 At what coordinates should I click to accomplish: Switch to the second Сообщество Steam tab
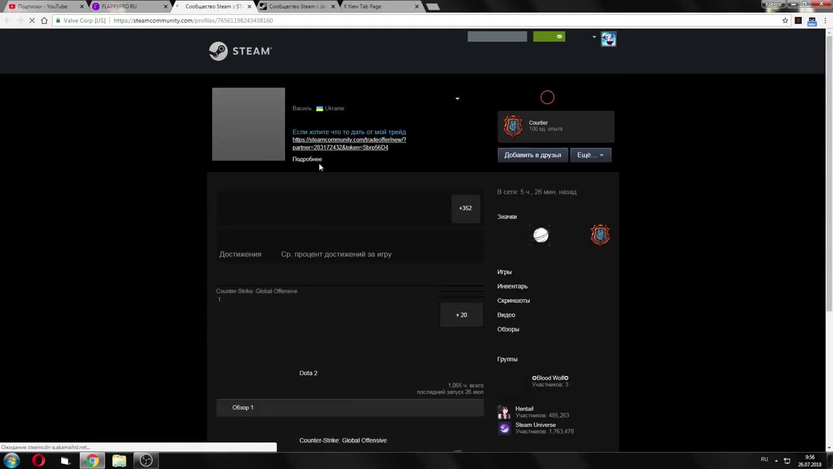297,7
